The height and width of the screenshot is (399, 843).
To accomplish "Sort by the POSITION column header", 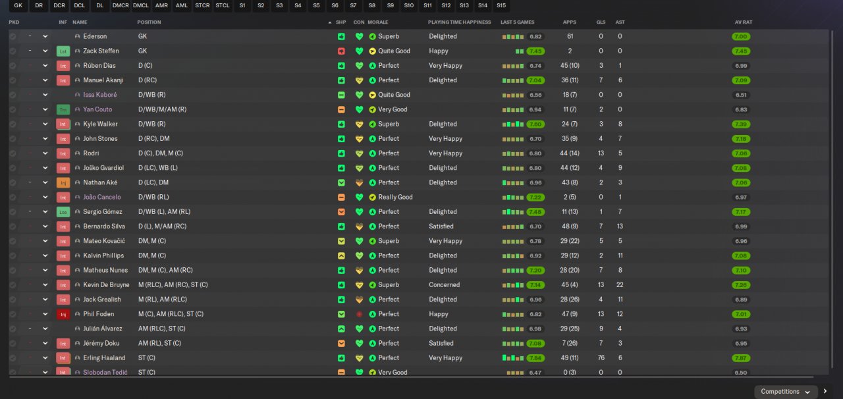I will [149, 22].
